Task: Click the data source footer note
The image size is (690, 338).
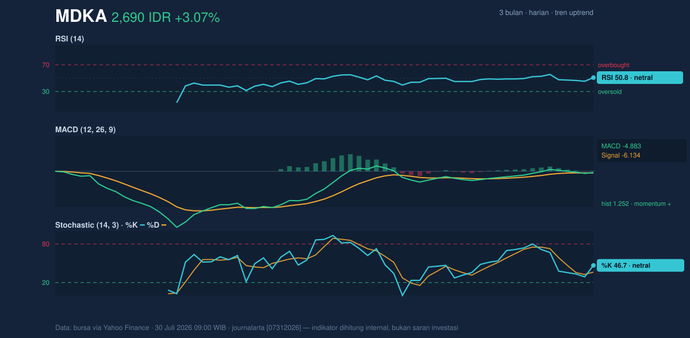Action: point(256,328)
